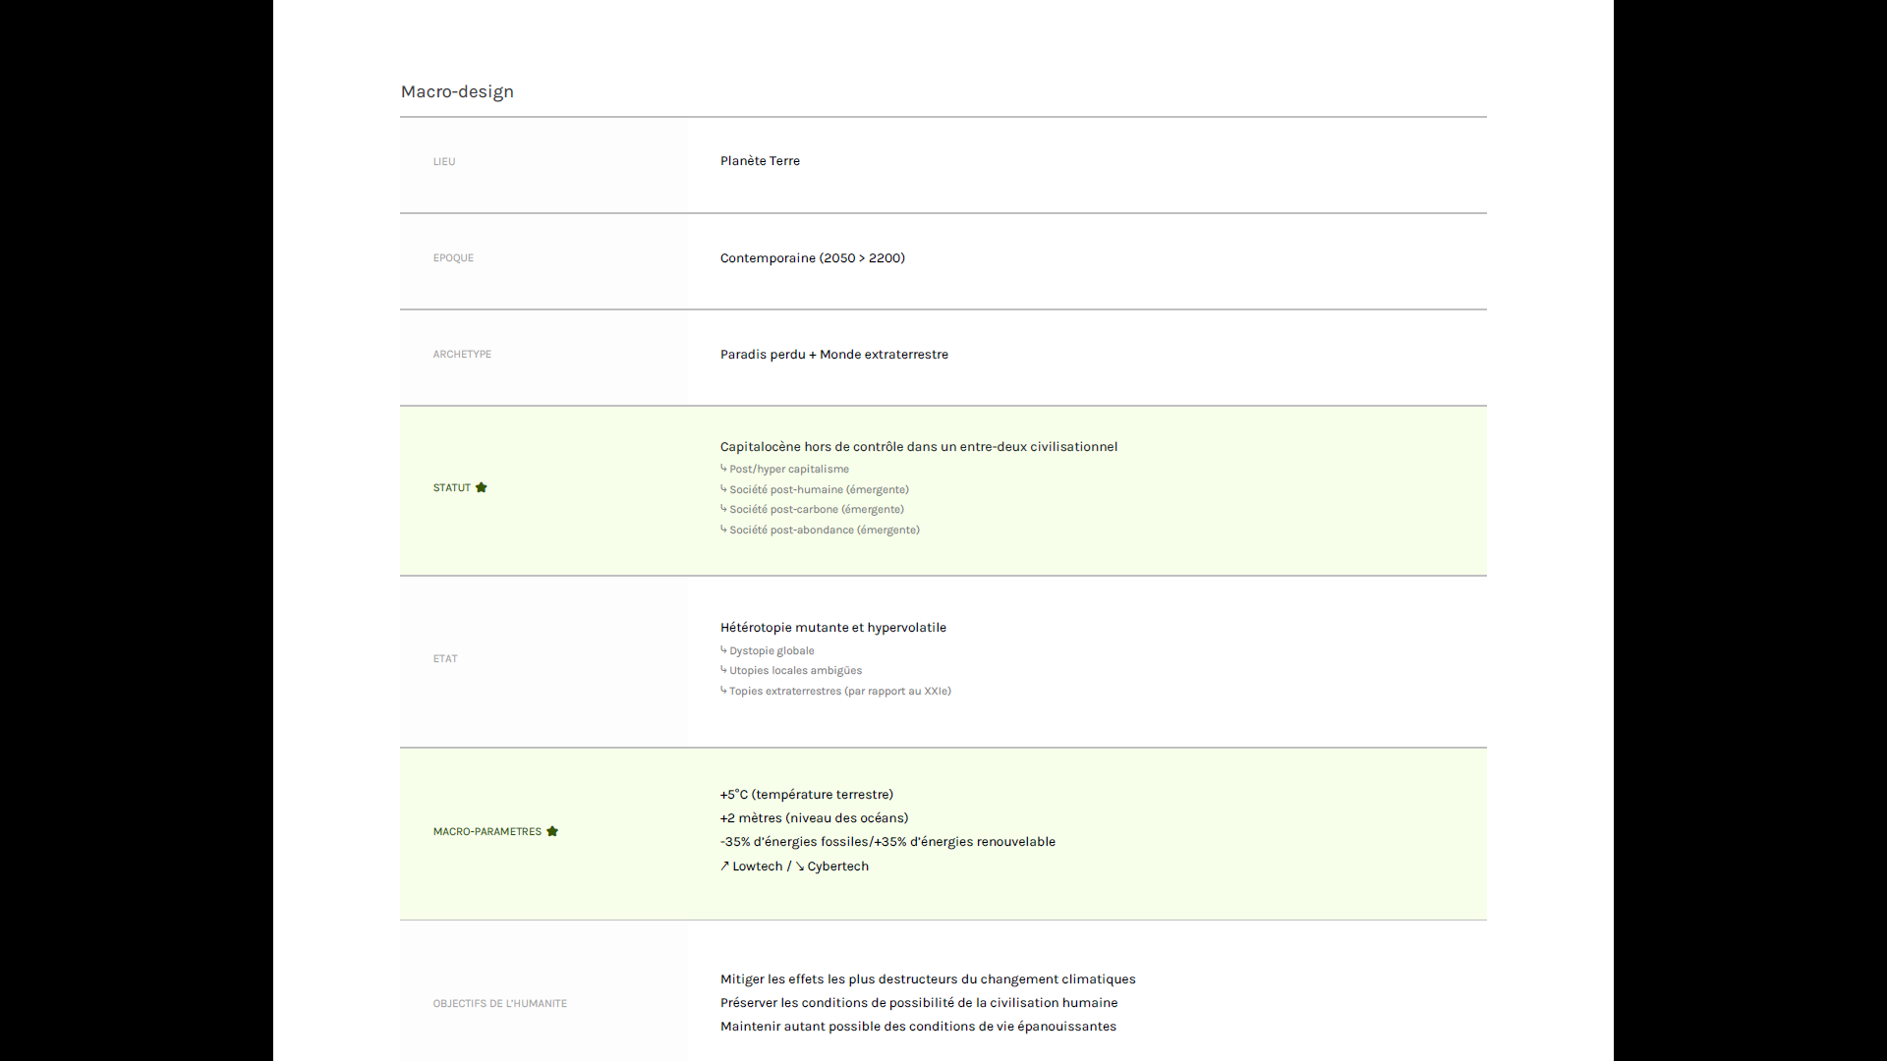Viewport: 1887px width, 1061px height.
Task: Click OBJECTIFS DE L'HUMANITE label
Action: coord(499,1003)
